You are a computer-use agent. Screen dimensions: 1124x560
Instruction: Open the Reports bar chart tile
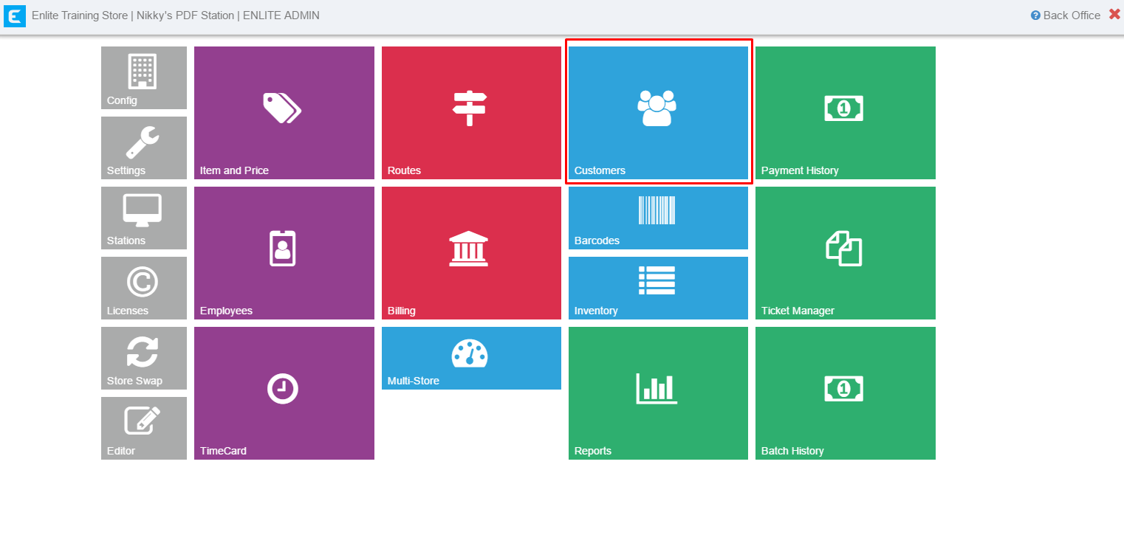[x=658, y=393]
